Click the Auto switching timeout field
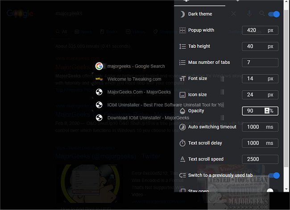Viewport: 290px width, 210px height. [260, 127]
